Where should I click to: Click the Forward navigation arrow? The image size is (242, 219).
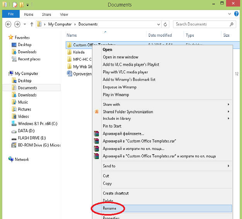point(17,24)
